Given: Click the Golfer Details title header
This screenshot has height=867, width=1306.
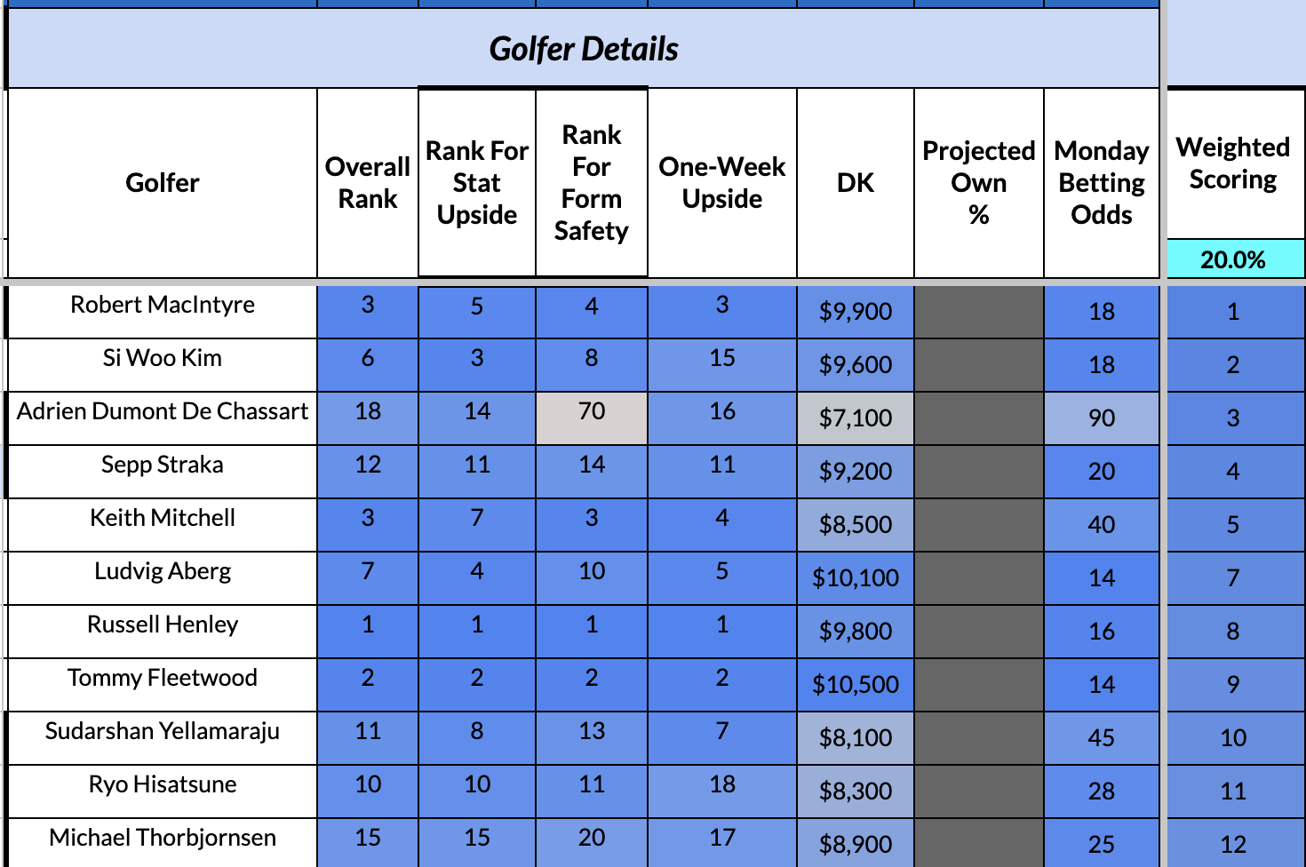Looking at the screenshot, I should point(583,49).
